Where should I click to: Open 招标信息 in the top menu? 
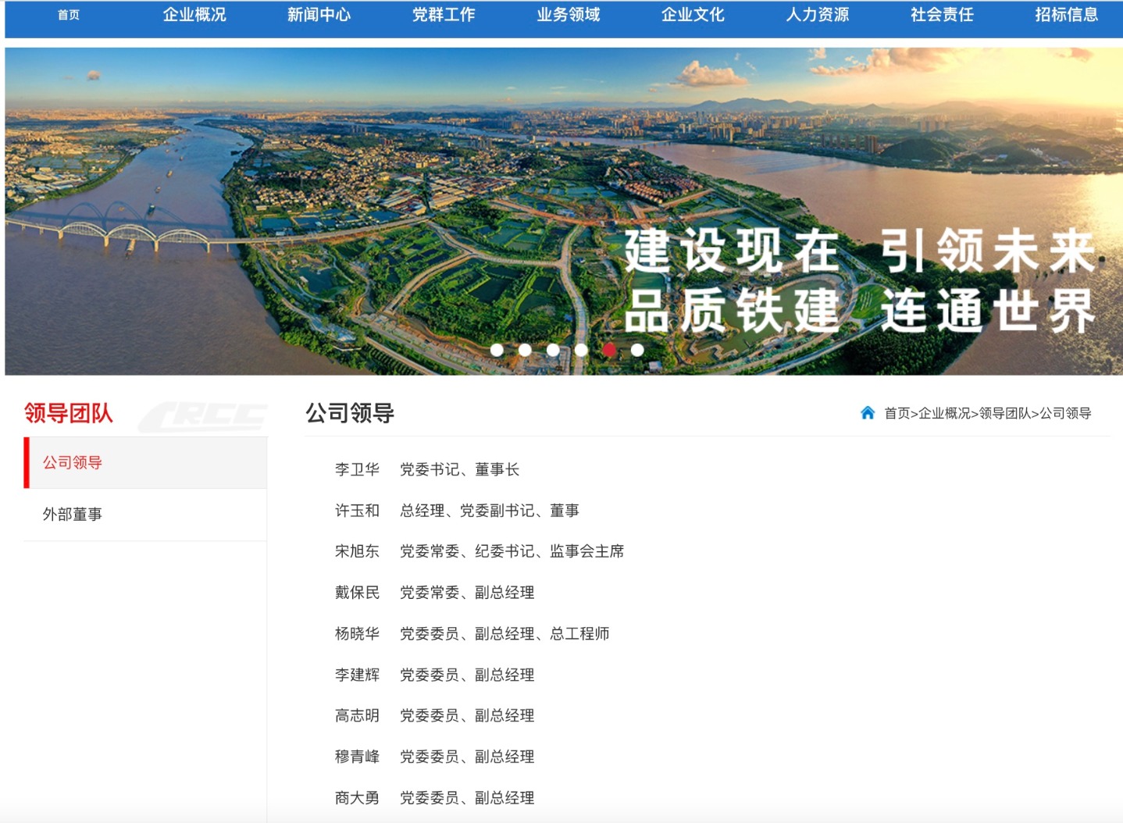coord(1067,15)
